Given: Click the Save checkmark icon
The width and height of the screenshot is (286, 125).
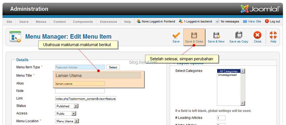Looking at the screenshot, I should point(176,35).
